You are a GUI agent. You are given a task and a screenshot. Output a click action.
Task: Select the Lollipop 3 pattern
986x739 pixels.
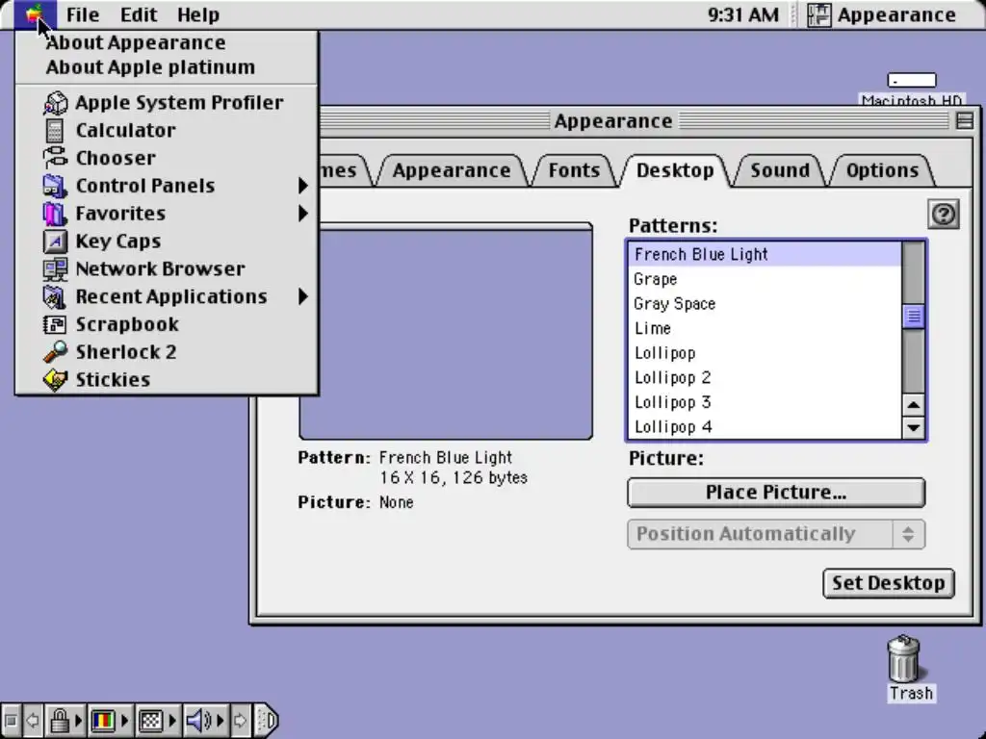(765, 401)
